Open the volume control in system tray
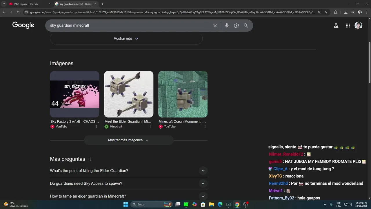The image size is (371, 209). point(350,204)
